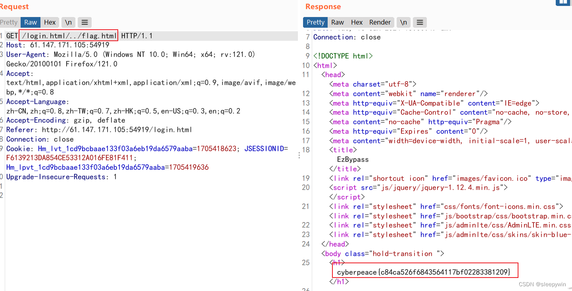Click the Request panel heading

click(x=14, y=7)
